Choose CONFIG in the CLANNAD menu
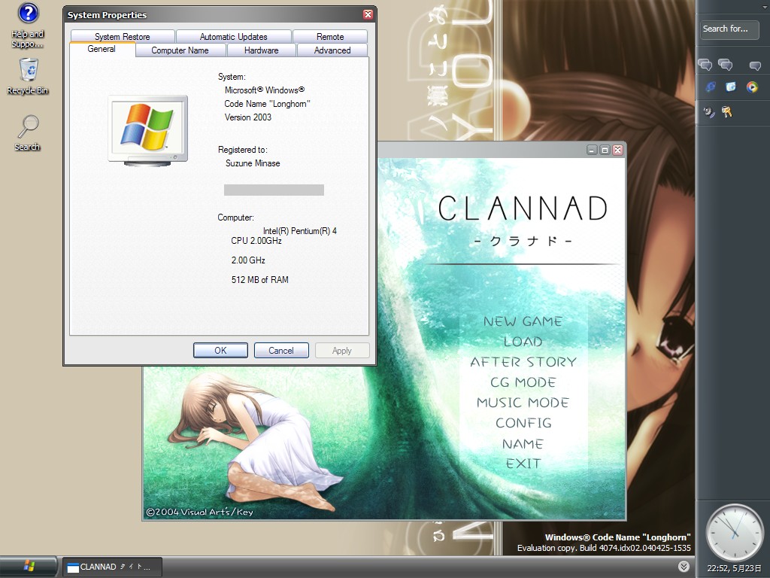 523,423
